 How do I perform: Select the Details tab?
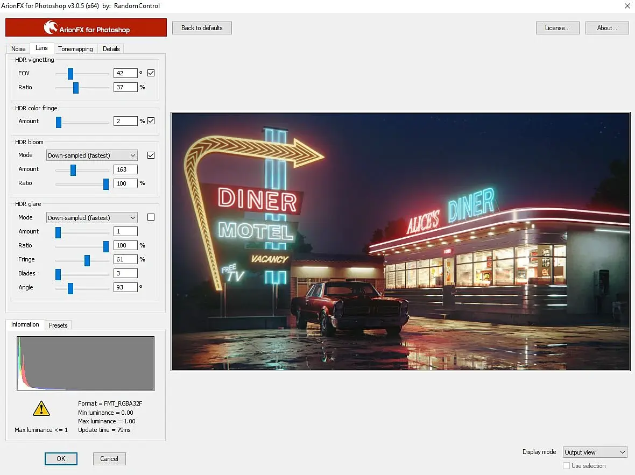click(111, 49)
